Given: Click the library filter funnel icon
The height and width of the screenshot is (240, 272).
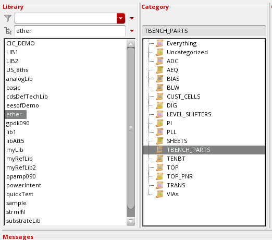Looking at the screenshot, I should click(8, 18).
